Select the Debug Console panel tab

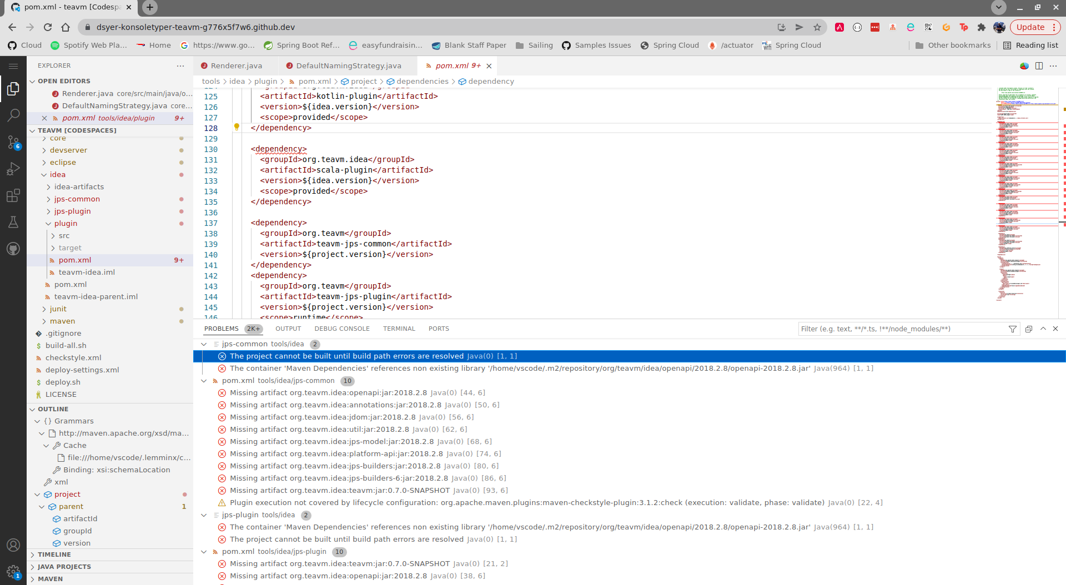click(342, 329)
